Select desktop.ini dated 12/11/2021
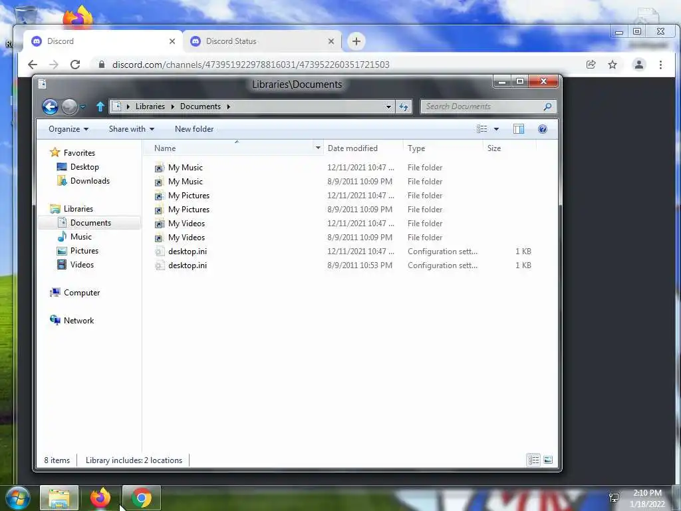 (x=187, y=251)
